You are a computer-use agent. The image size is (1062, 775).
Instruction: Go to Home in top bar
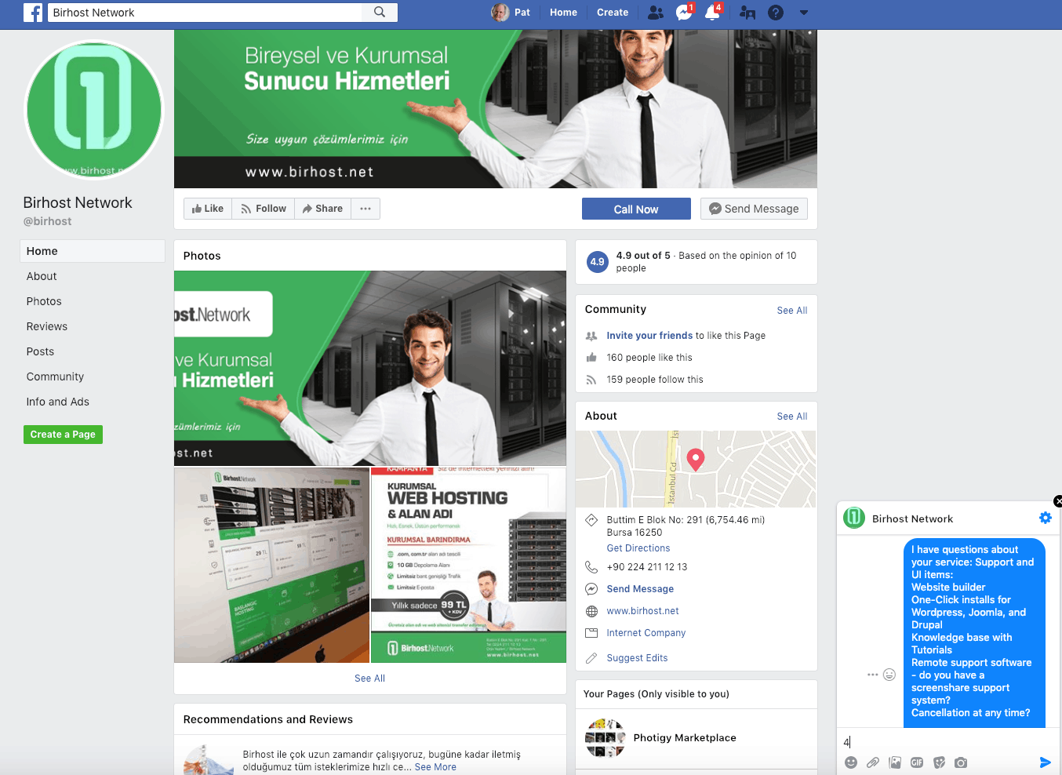pyautogui.click(x=563, y=13)
